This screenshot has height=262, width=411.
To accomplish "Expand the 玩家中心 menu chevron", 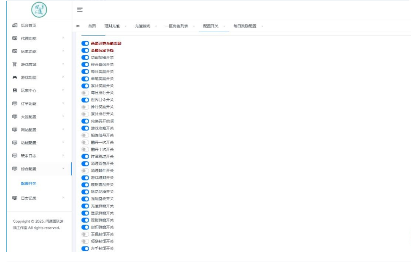I will click(x=63, y=90).
